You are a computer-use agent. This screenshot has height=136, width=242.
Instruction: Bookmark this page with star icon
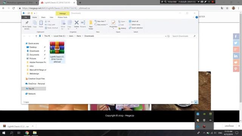click(x=227, y=8)
